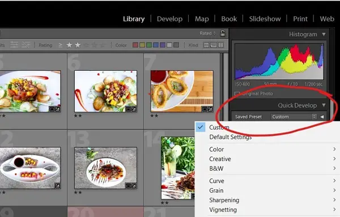Image resolution: width=340 pixels, height=217 pixels.
Task: Click the two-star rating under photo 6
Action: coord(78,116)
